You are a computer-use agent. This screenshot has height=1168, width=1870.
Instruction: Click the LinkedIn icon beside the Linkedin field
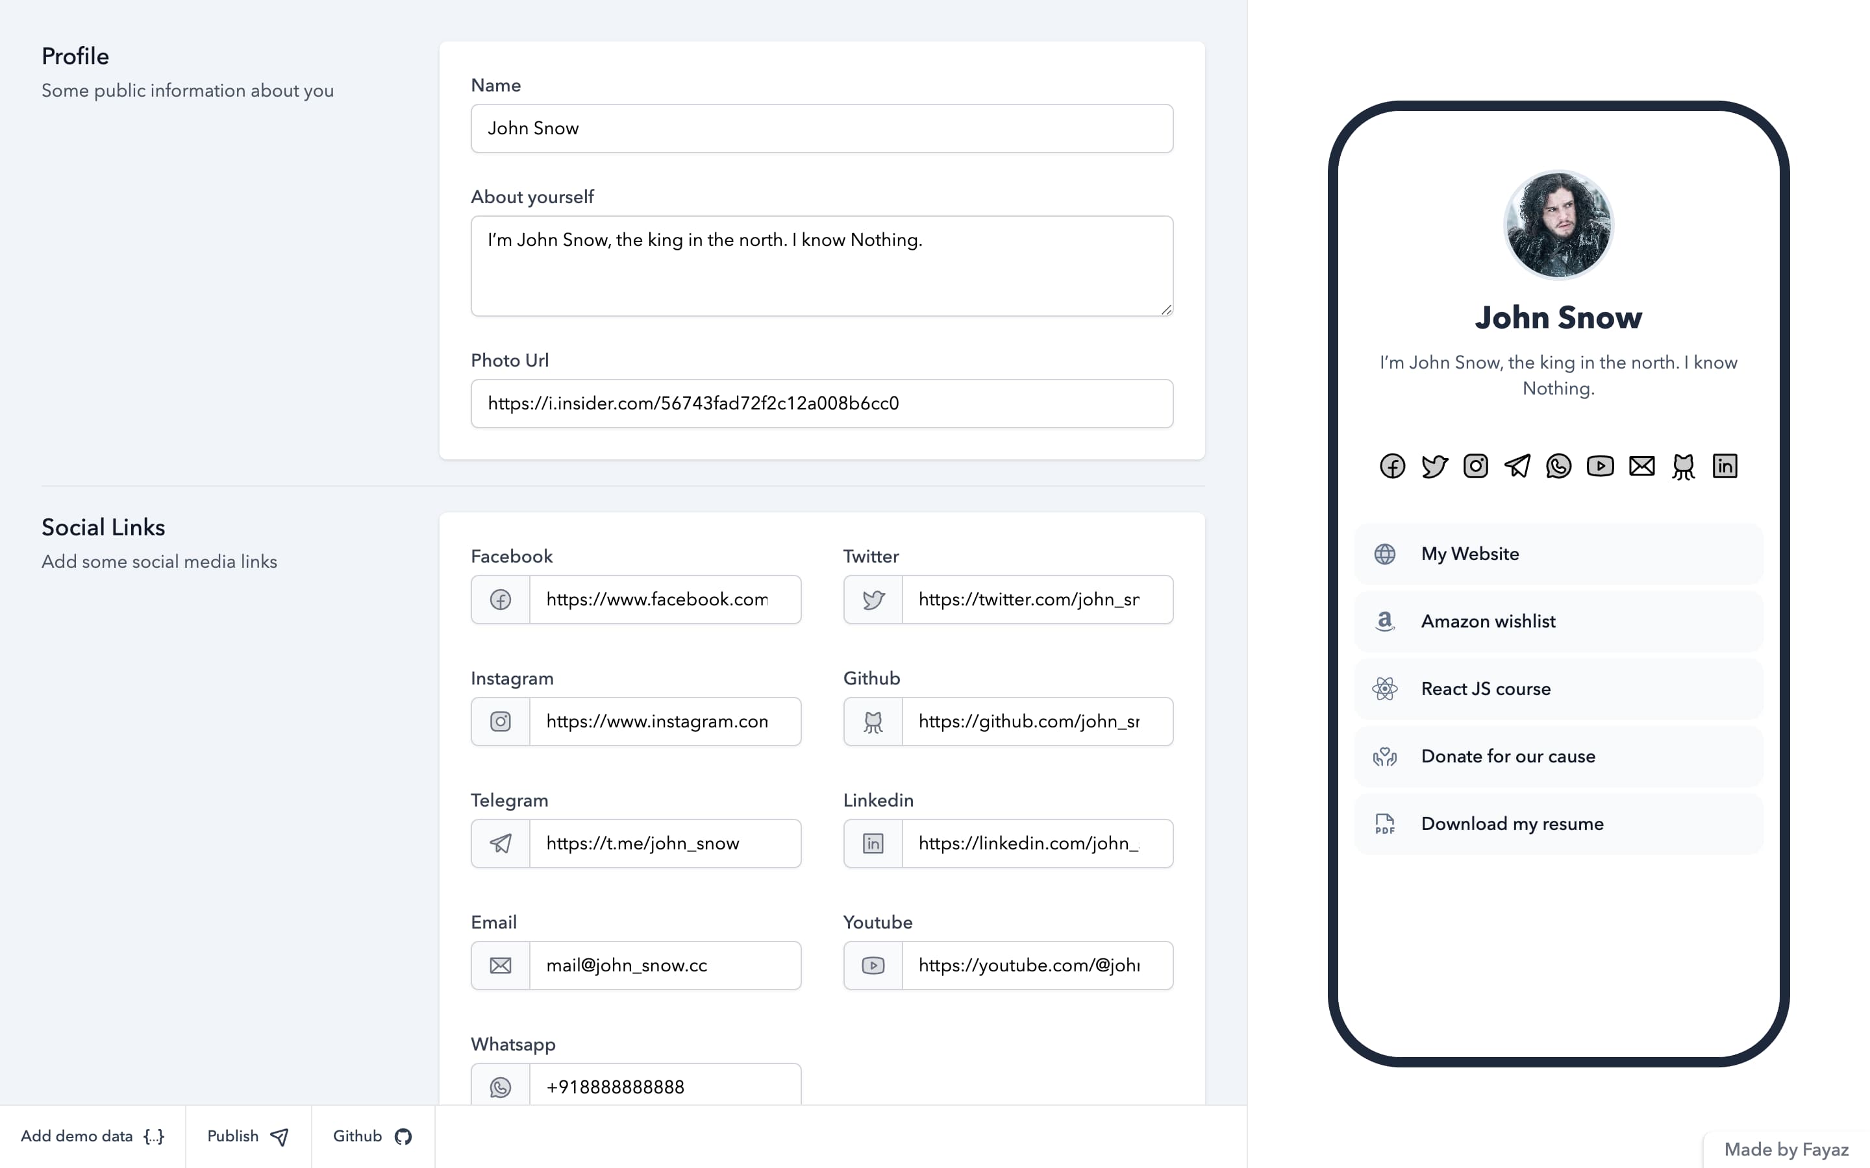pyautogui.click(x=873, y=844)
